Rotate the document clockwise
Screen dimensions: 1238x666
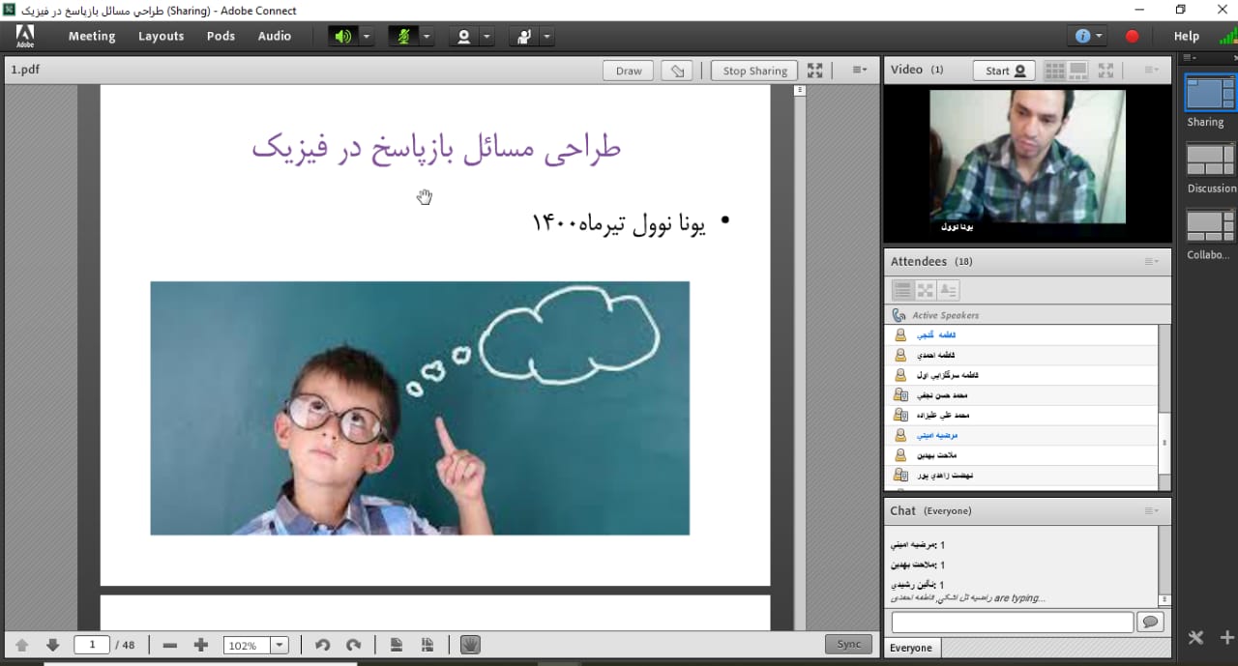point(353,645)
